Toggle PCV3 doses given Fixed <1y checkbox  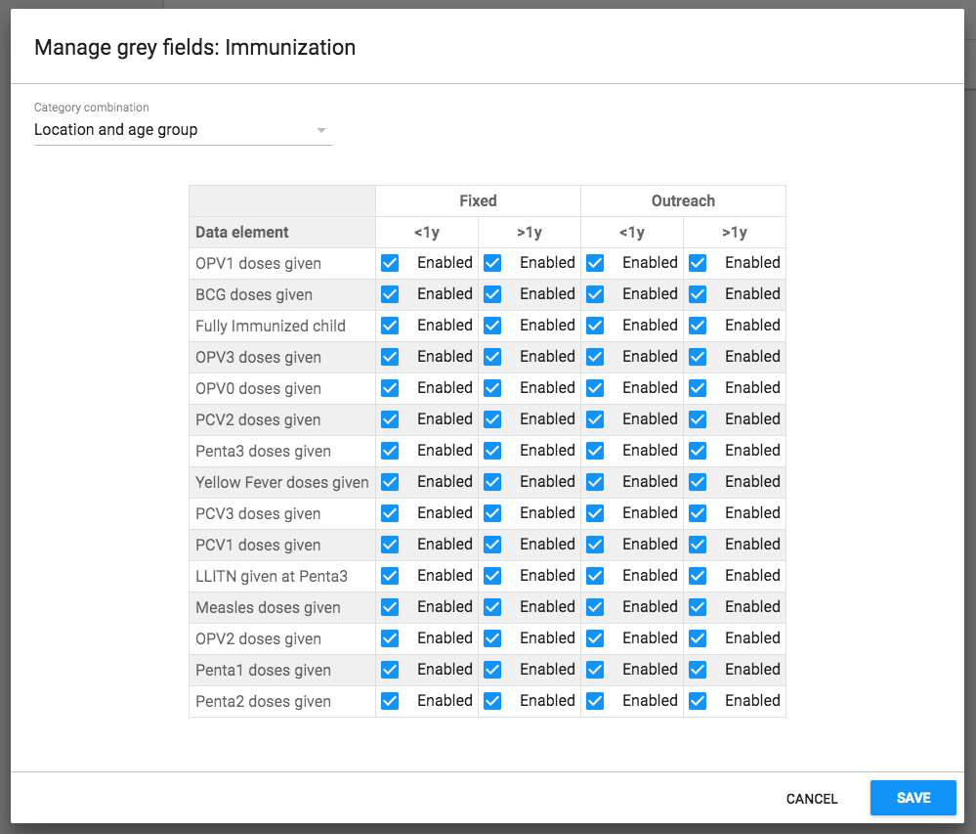point(390,513)
